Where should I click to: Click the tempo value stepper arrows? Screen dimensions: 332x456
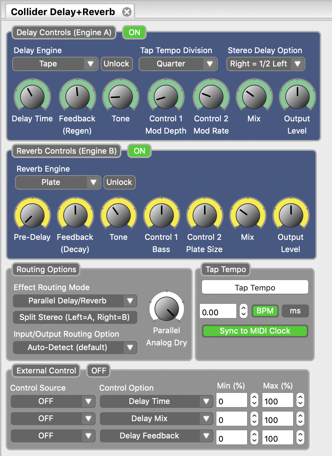[244, 311]
